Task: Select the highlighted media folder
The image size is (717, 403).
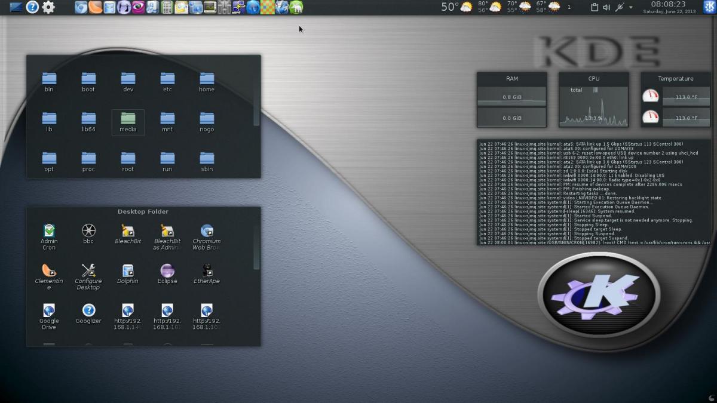Action: click(128, 122)
